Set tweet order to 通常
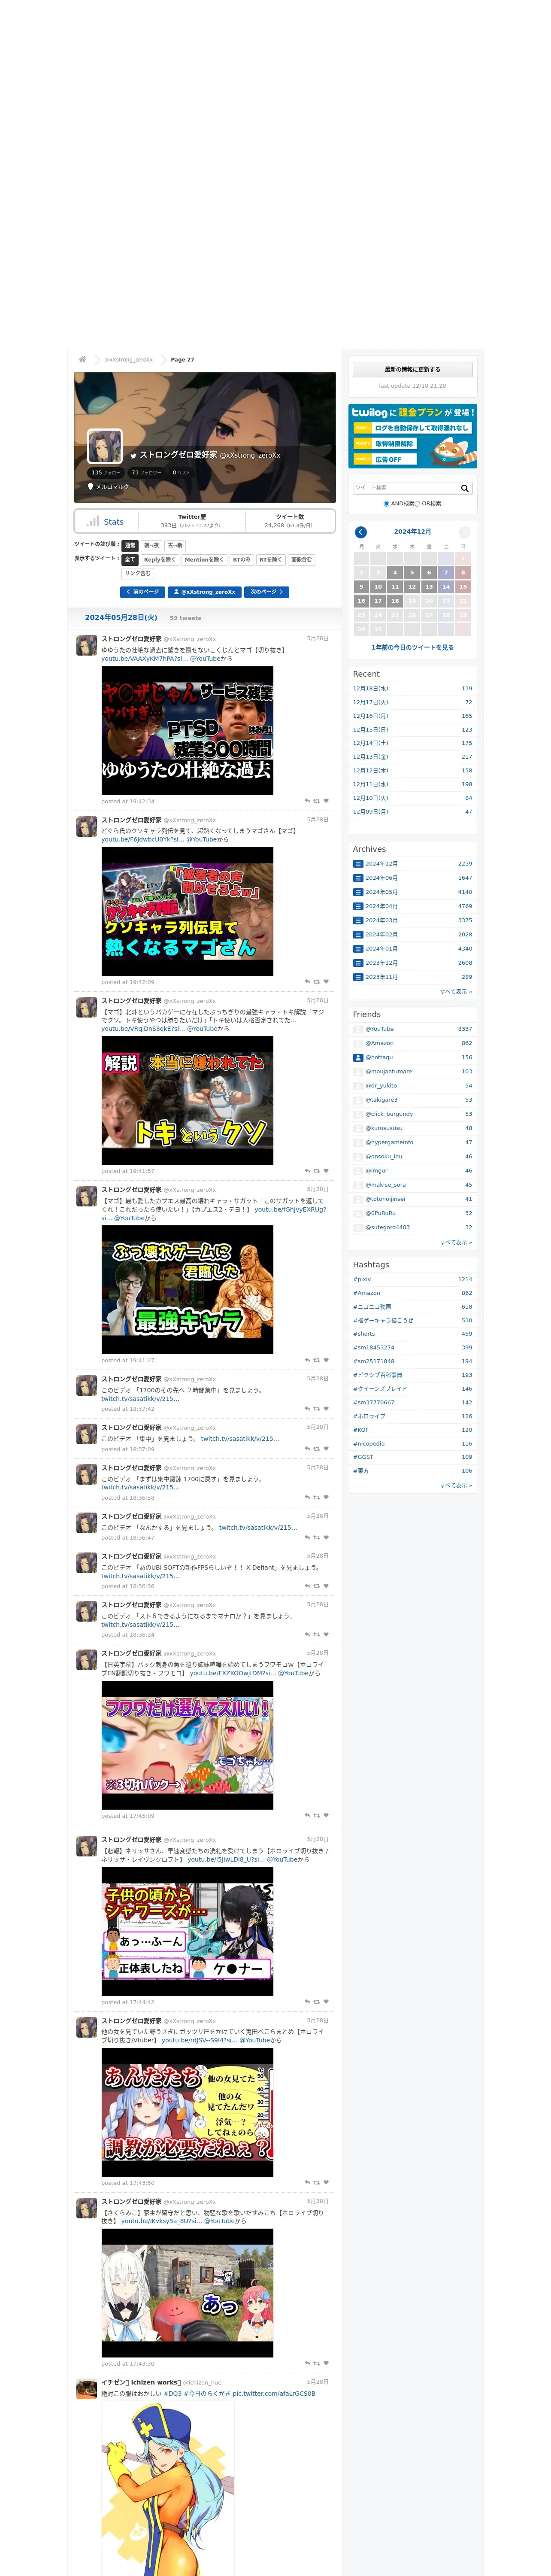Screen dimensions: 551x2576 (130, 546)
